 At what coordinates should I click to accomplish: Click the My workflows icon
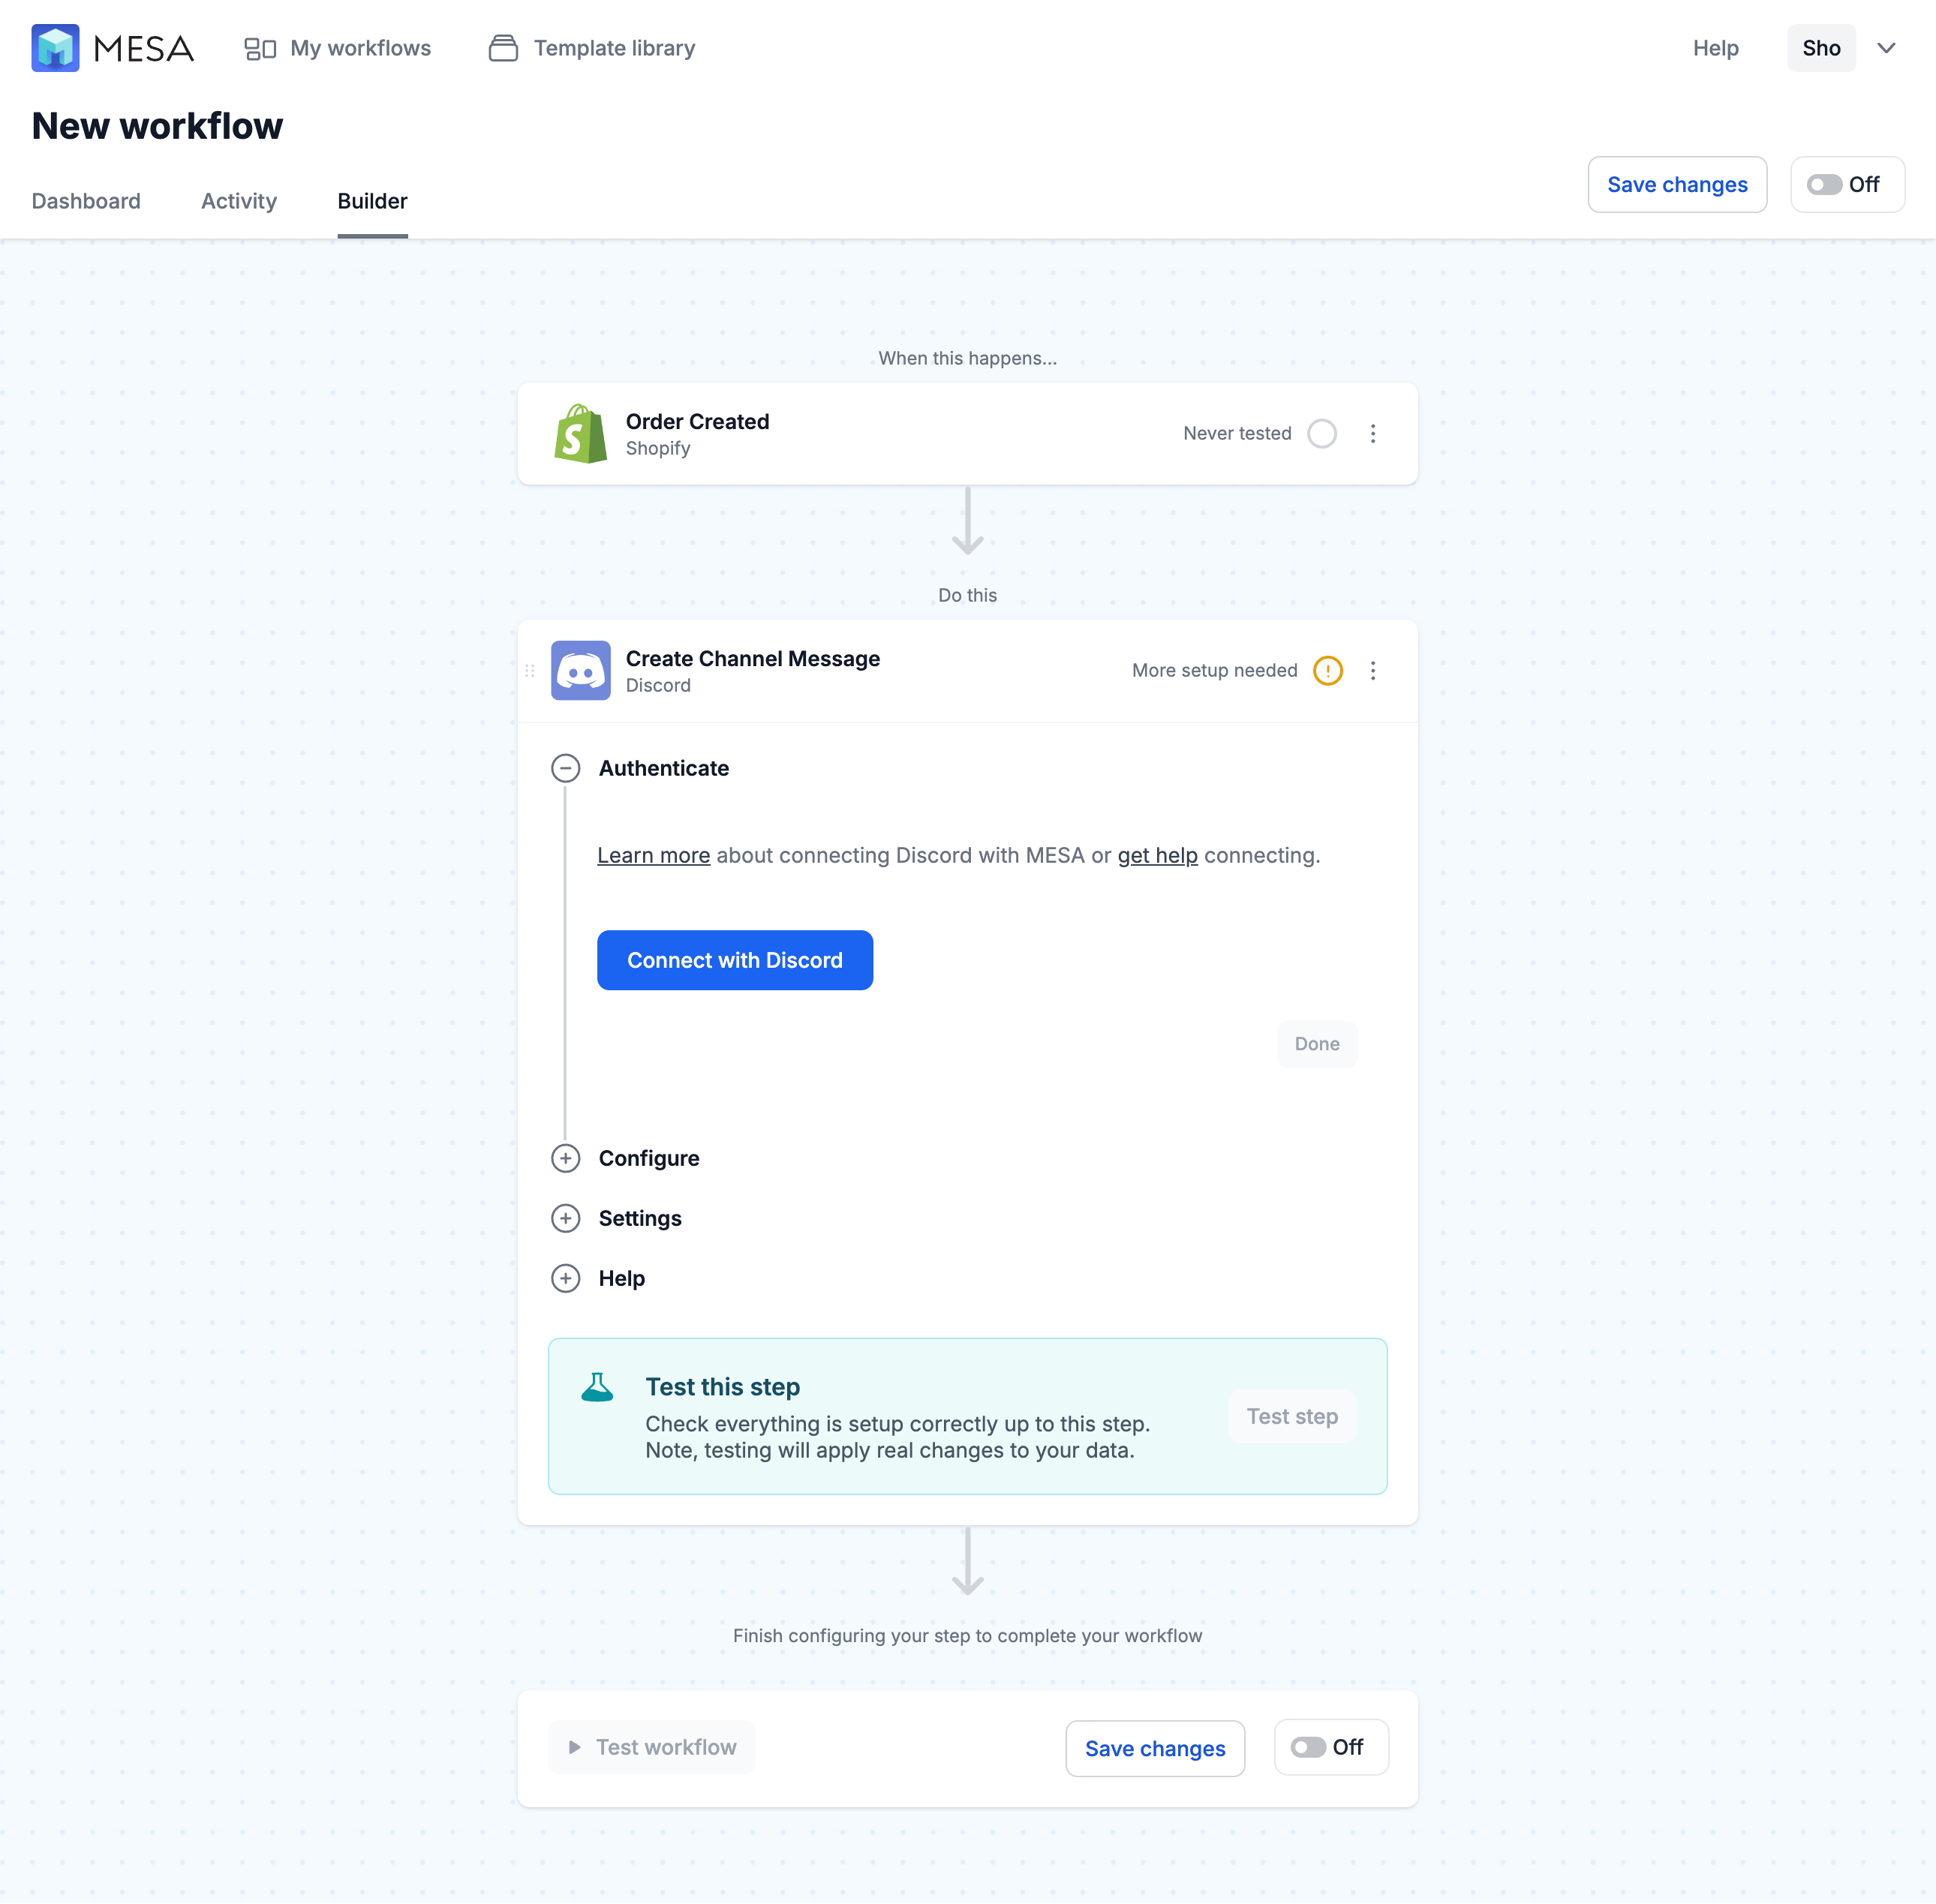[260, 48]
